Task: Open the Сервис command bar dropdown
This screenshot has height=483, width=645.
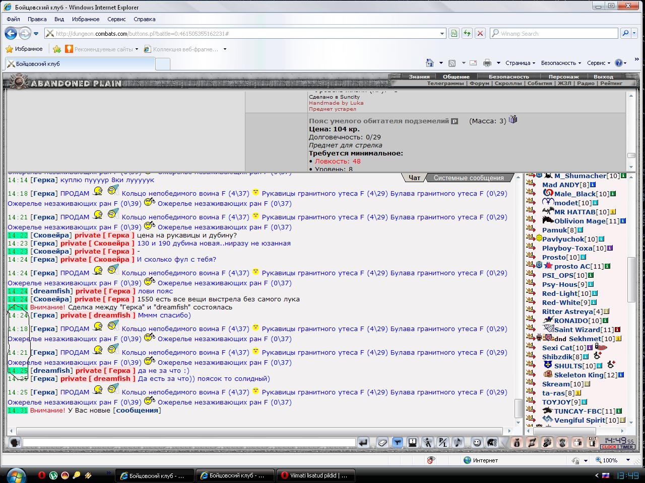Action: [x=599, y=63]
